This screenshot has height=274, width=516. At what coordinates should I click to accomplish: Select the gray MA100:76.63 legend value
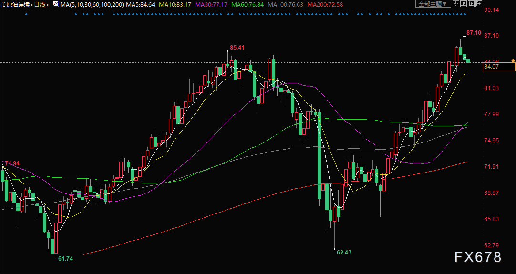pos(285,5)
